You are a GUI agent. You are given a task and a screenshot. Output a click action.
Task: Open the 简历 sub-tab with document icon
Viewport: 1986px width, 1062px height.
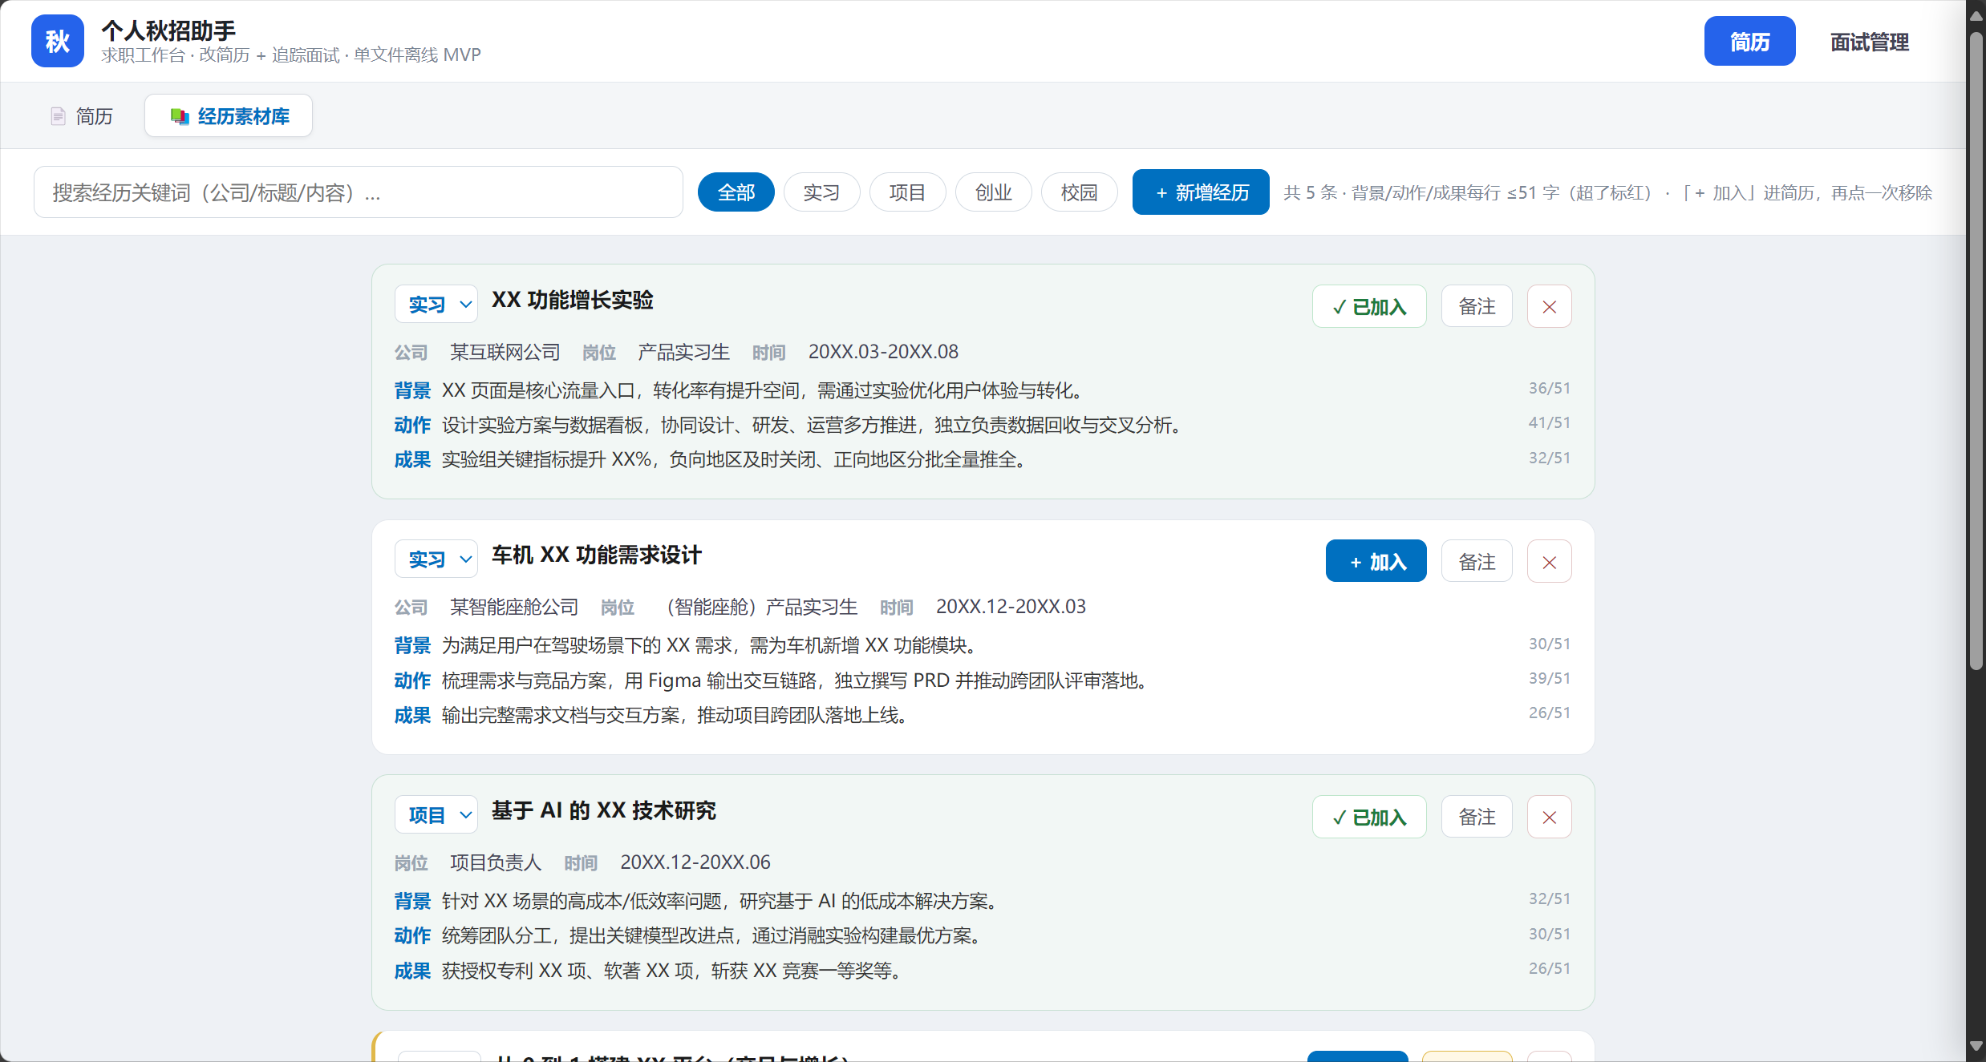[81, 116]
